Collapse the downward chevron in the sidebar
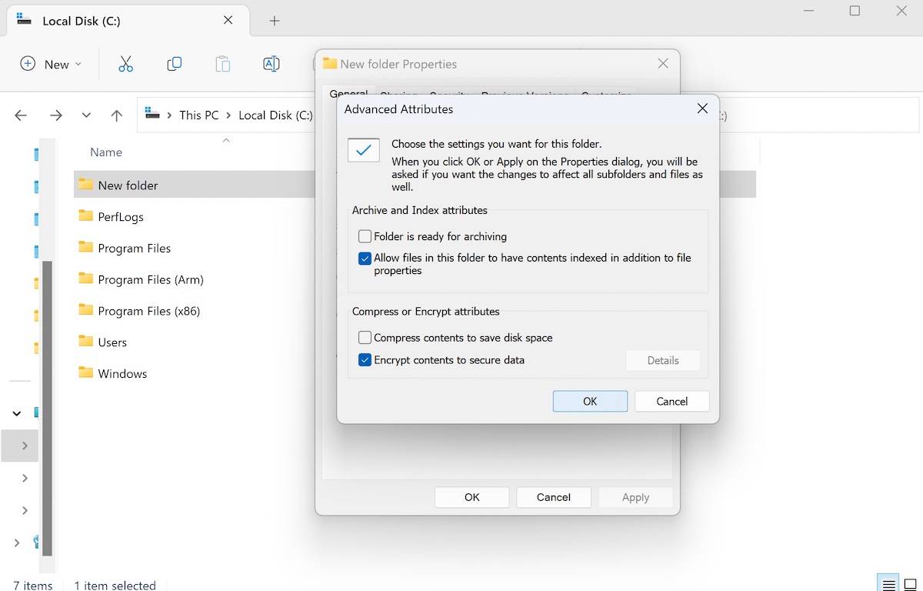The width and height of the screenshot is (923, 591). click(17, 413)
